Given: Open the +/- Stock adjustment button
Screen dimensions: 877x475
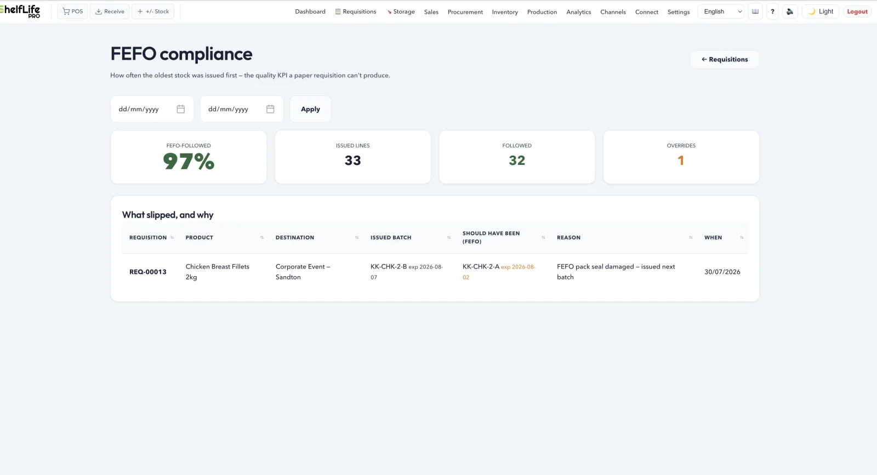Looking at the screenshot, I should [153, 12].
